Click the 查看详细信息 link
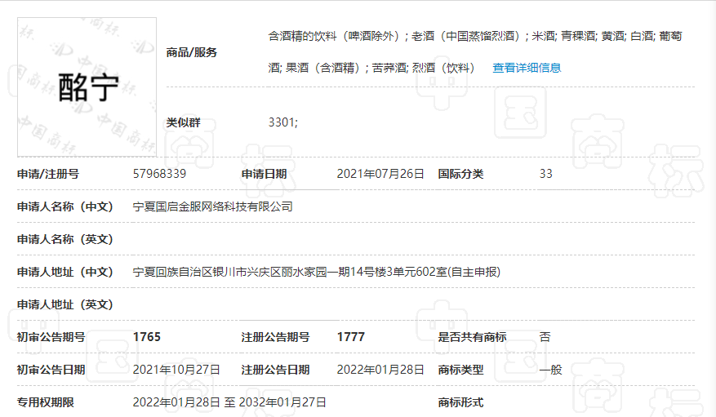The width and height of the screenshot is (716, 417). [x=527, y=68]
